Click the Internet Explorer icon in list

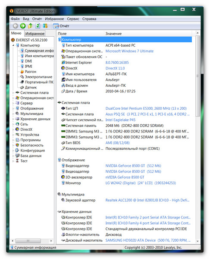point(63,63)
